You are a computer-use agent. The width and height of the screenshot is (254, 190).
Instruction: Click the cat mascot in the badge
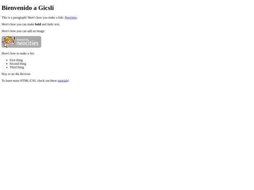pyautogui.click(x=8, y=42)
